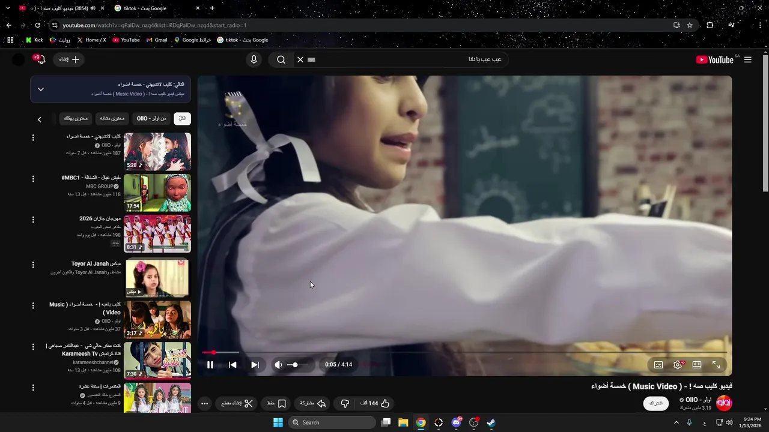Select the 'محتوى يهمك' filter chip
Screen dimensions: 769x432
coord(76,119)
